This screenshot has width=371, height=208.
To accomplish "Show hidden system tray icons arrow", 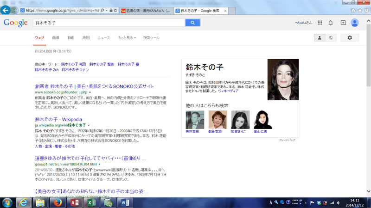I will pos(306,203).
